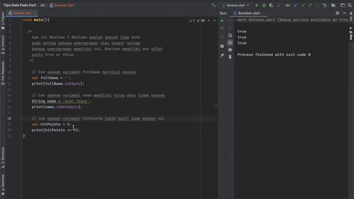Screen dimensions: 354x199
Task: Click the 'bin' breadcrumb folder
Action: coord(43,5)
